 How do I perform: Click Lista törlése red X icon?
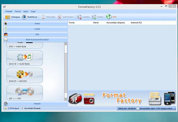pyautogui.click(x=60, y=17)
